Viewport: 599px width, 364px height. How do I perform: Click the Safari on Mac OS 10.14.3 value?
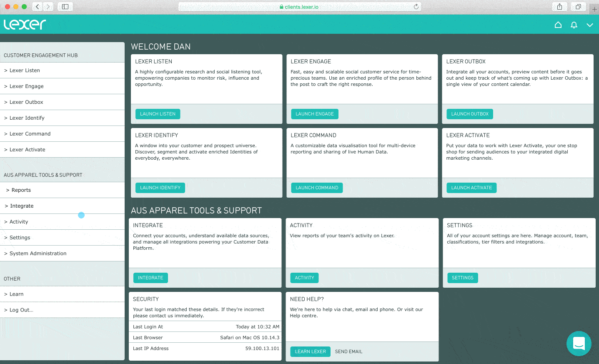(250, 338)
